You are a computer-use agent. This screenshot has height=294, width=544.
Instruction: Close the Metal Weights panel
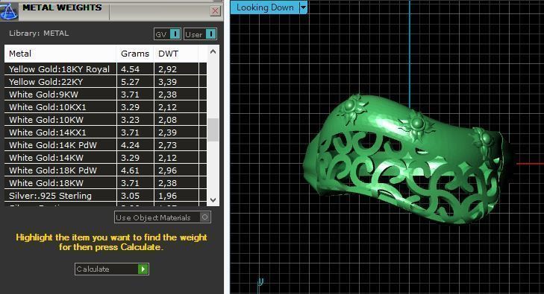pos(216,11)
